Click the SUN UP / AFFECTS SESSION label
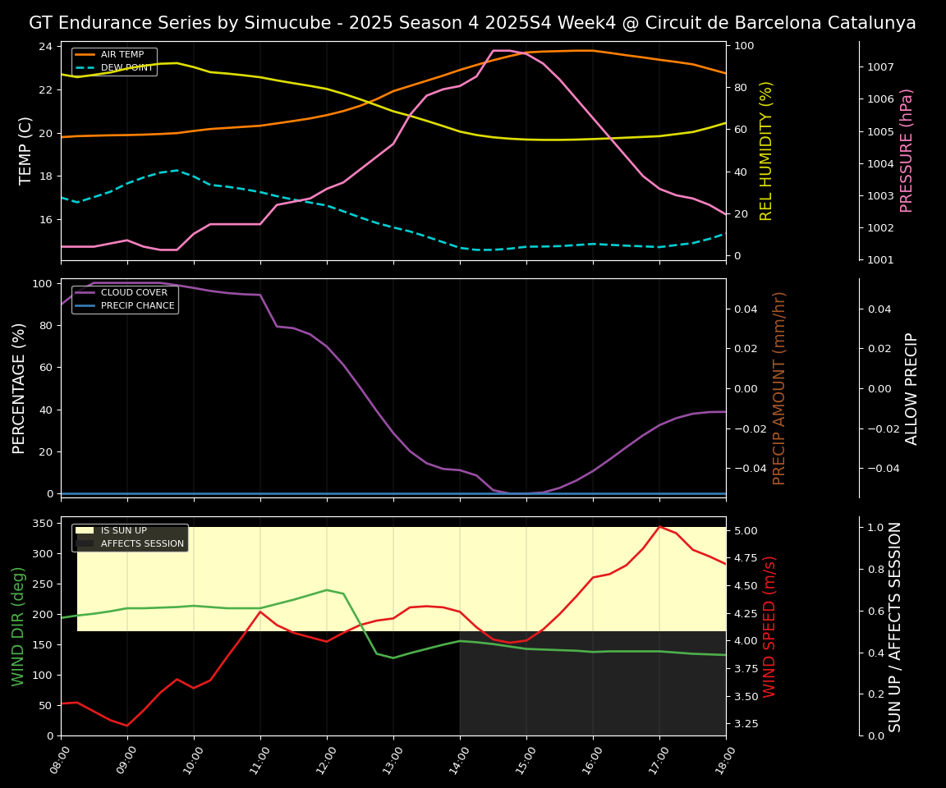Screen dimensions: 946x788 pyautogui.click(x=895, y=626)
